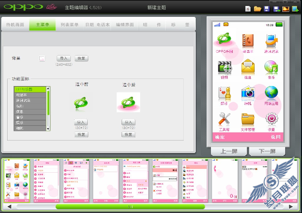Click 返回 softkey in phone preview

(276, 137)
